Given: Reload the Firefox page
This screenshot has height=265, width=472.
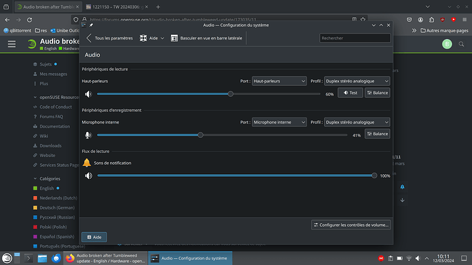Looking at the screenshot, I should [x=29, y=20].
